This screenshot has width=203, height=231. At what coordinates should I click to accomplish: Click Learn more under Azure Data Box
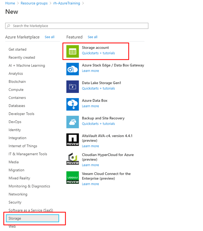(90, 106)
